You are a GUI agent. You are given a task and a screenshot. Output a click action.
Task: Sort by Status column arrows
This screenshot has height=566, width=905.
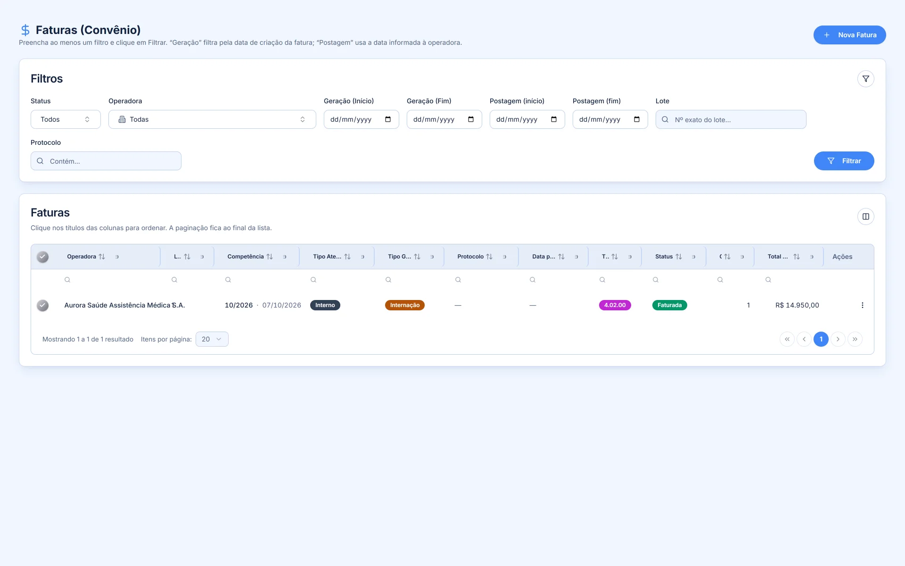point(679,257)
